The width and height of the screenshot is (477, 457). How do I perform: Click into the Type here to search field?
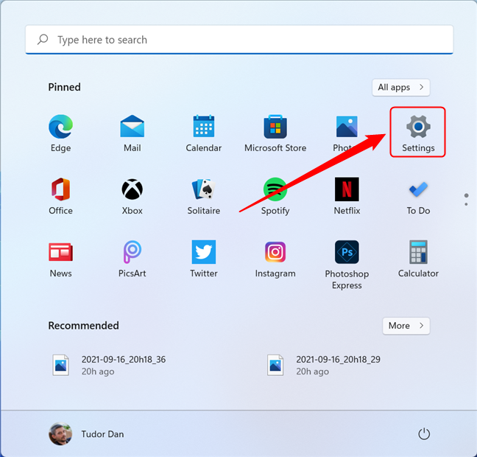coord(239,40)
